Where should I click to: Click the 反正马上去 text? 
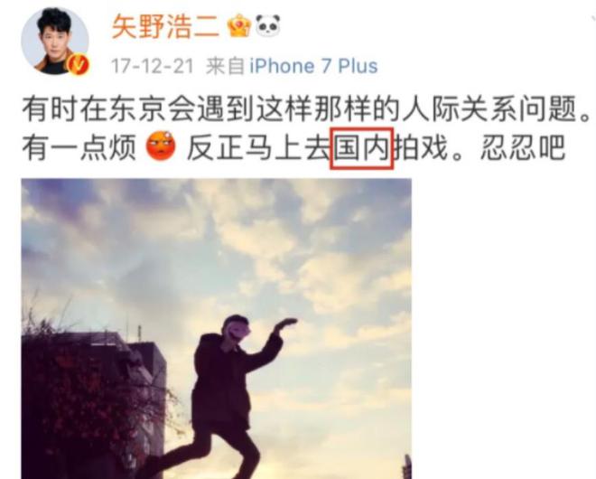258,147
